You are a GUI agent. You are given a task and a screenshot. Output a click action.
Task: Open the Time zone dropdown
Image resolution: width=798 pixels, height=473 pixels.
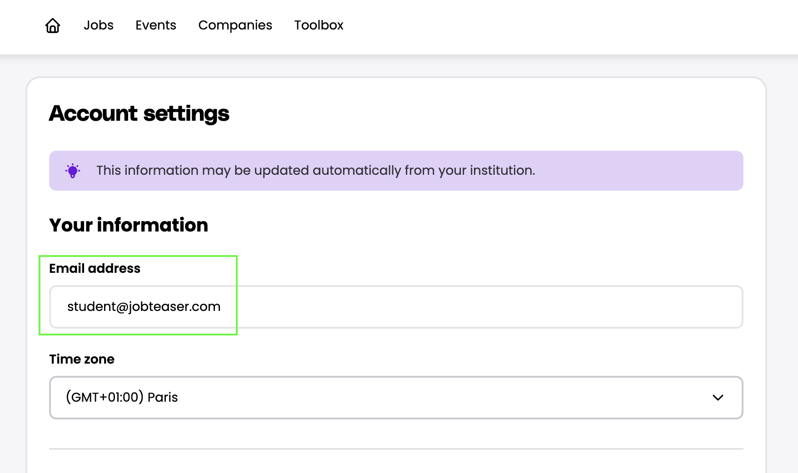pyautogui.click(x=395, y=398)
